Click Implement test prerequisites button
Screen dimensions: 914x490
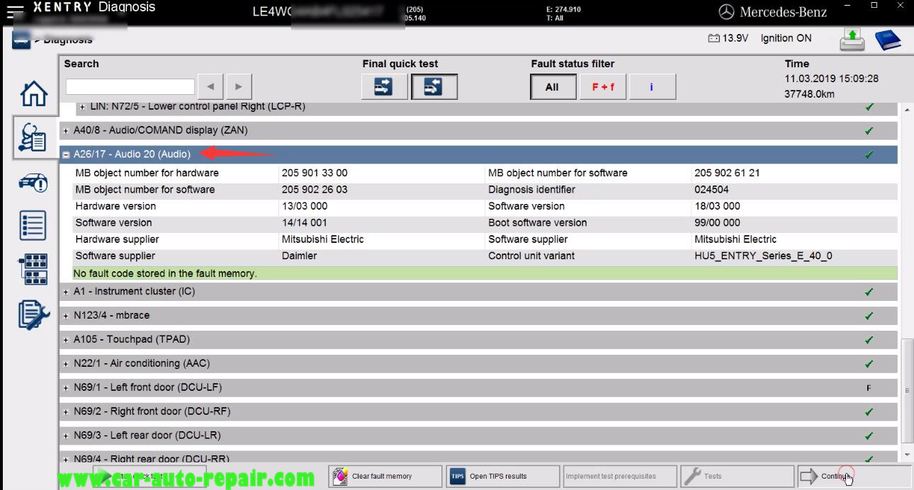620,477
